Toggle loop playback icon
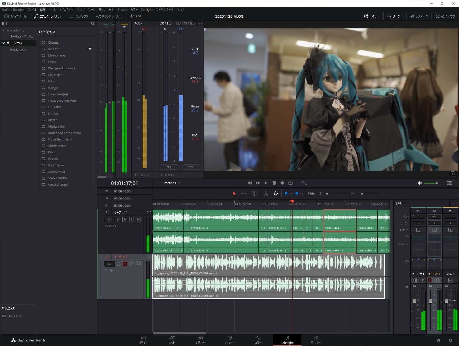 click(290, 183)
